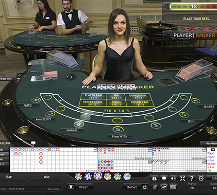Click the chat bubble icon beside chat field
Screen dimensions: 217x195
34,143
